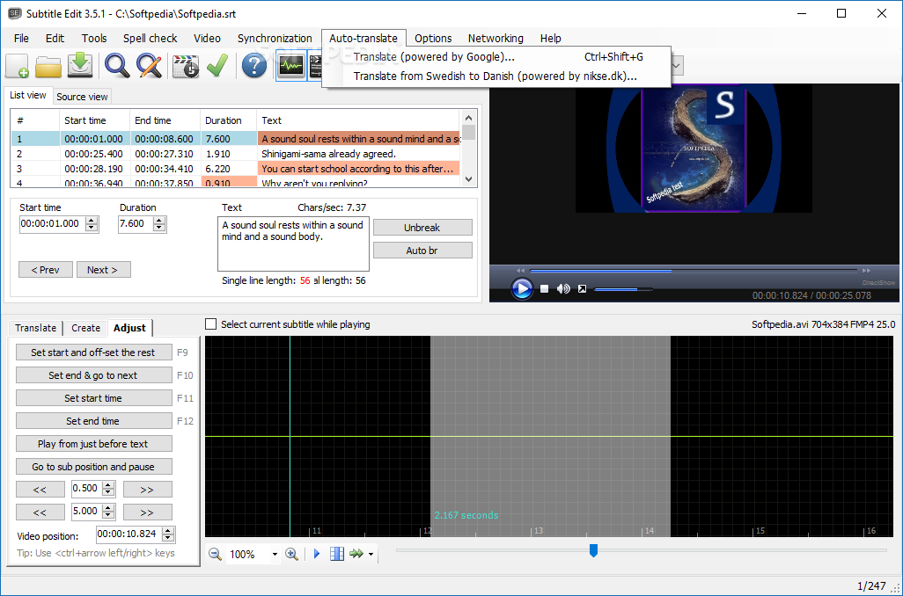
Task: Open Visual sync clapperboard icon
Action: pyautogui.click(x=185, y=66)
